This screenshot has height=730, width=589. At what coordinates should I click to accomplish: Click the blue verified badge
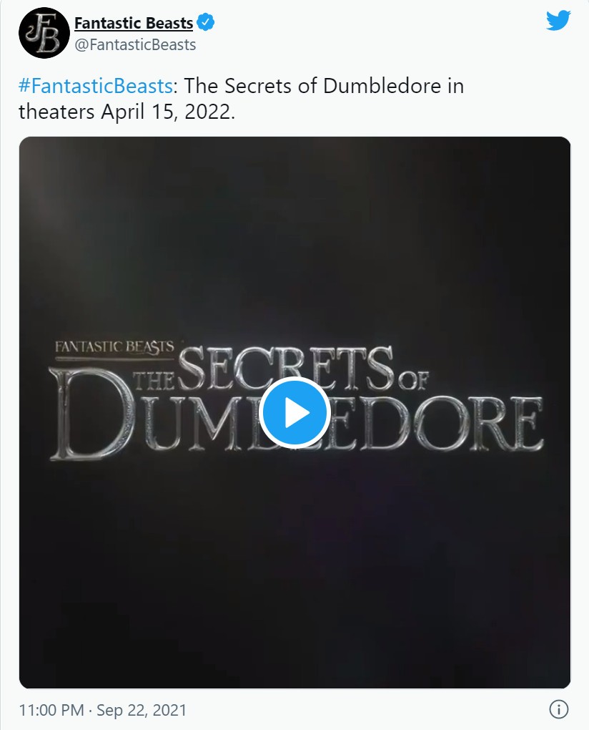(x=206, y=22)
